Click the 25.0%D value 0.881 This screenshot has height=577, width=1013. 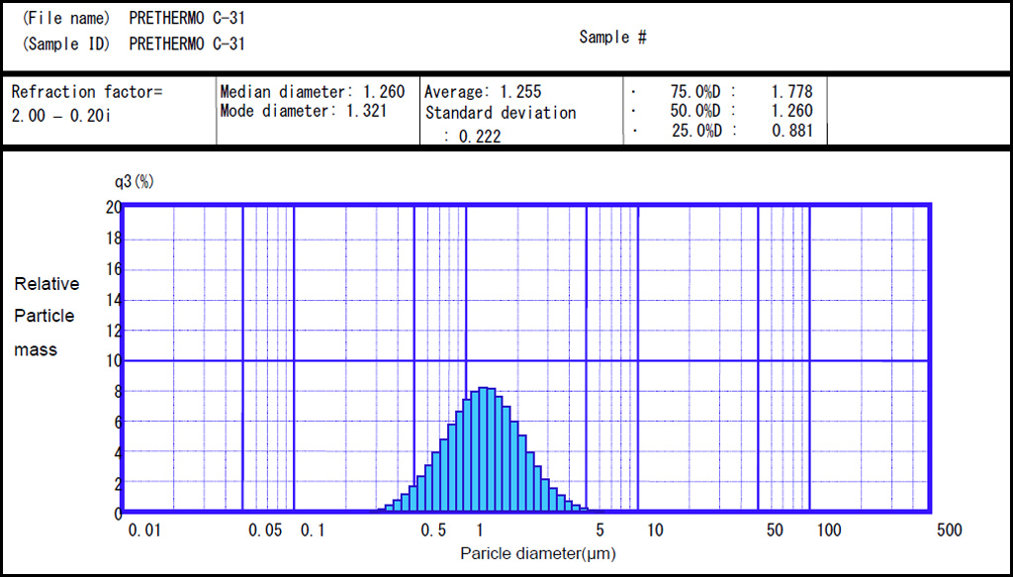point(791,130)
